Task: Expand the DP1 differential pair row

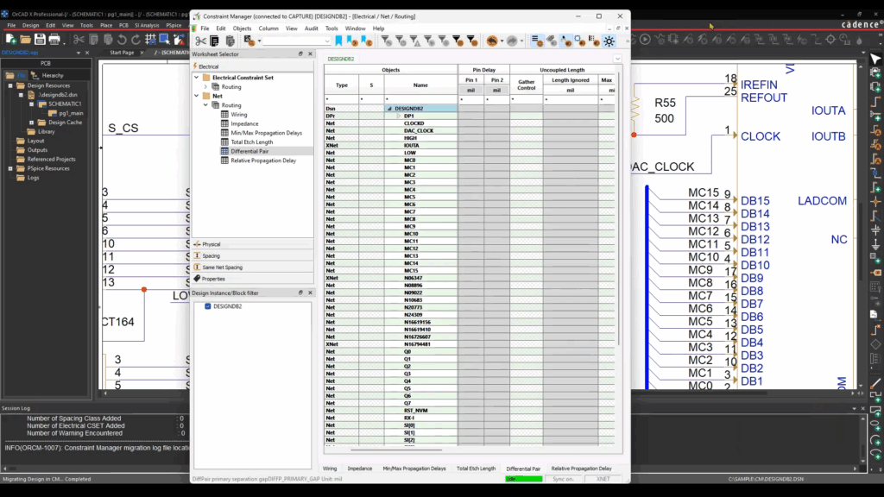Action: click(398, 116)
